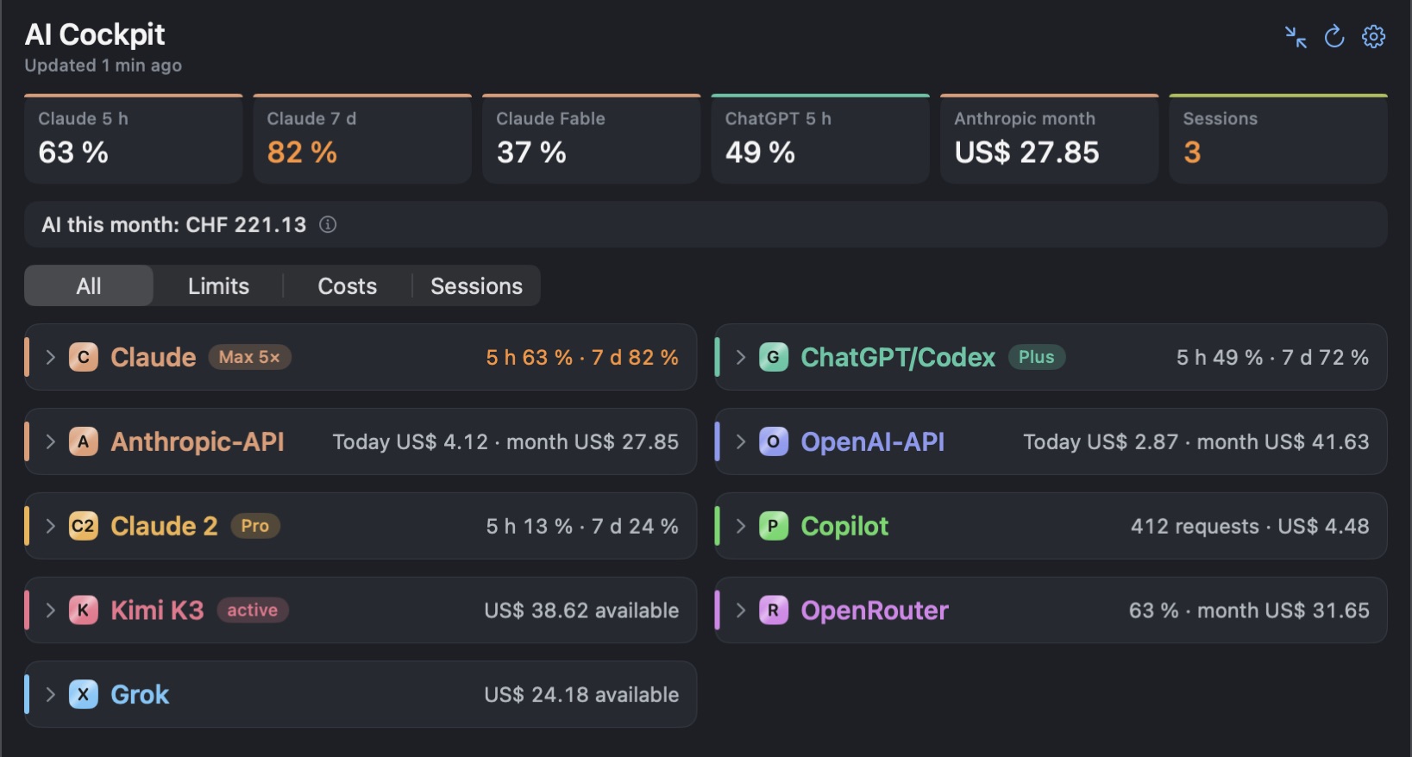Viewport: 1412px width, 757px height.
Task: Click '412 requests · US$ 4.48' text
Action: point(1250,526)
